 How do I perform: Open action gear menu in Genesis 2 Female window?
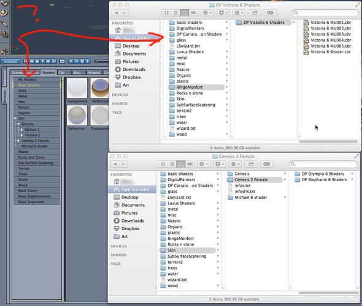coord(203,164)
